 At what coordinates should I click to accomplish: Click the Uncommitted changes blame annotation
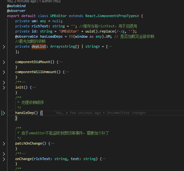(x=126, y=113)
